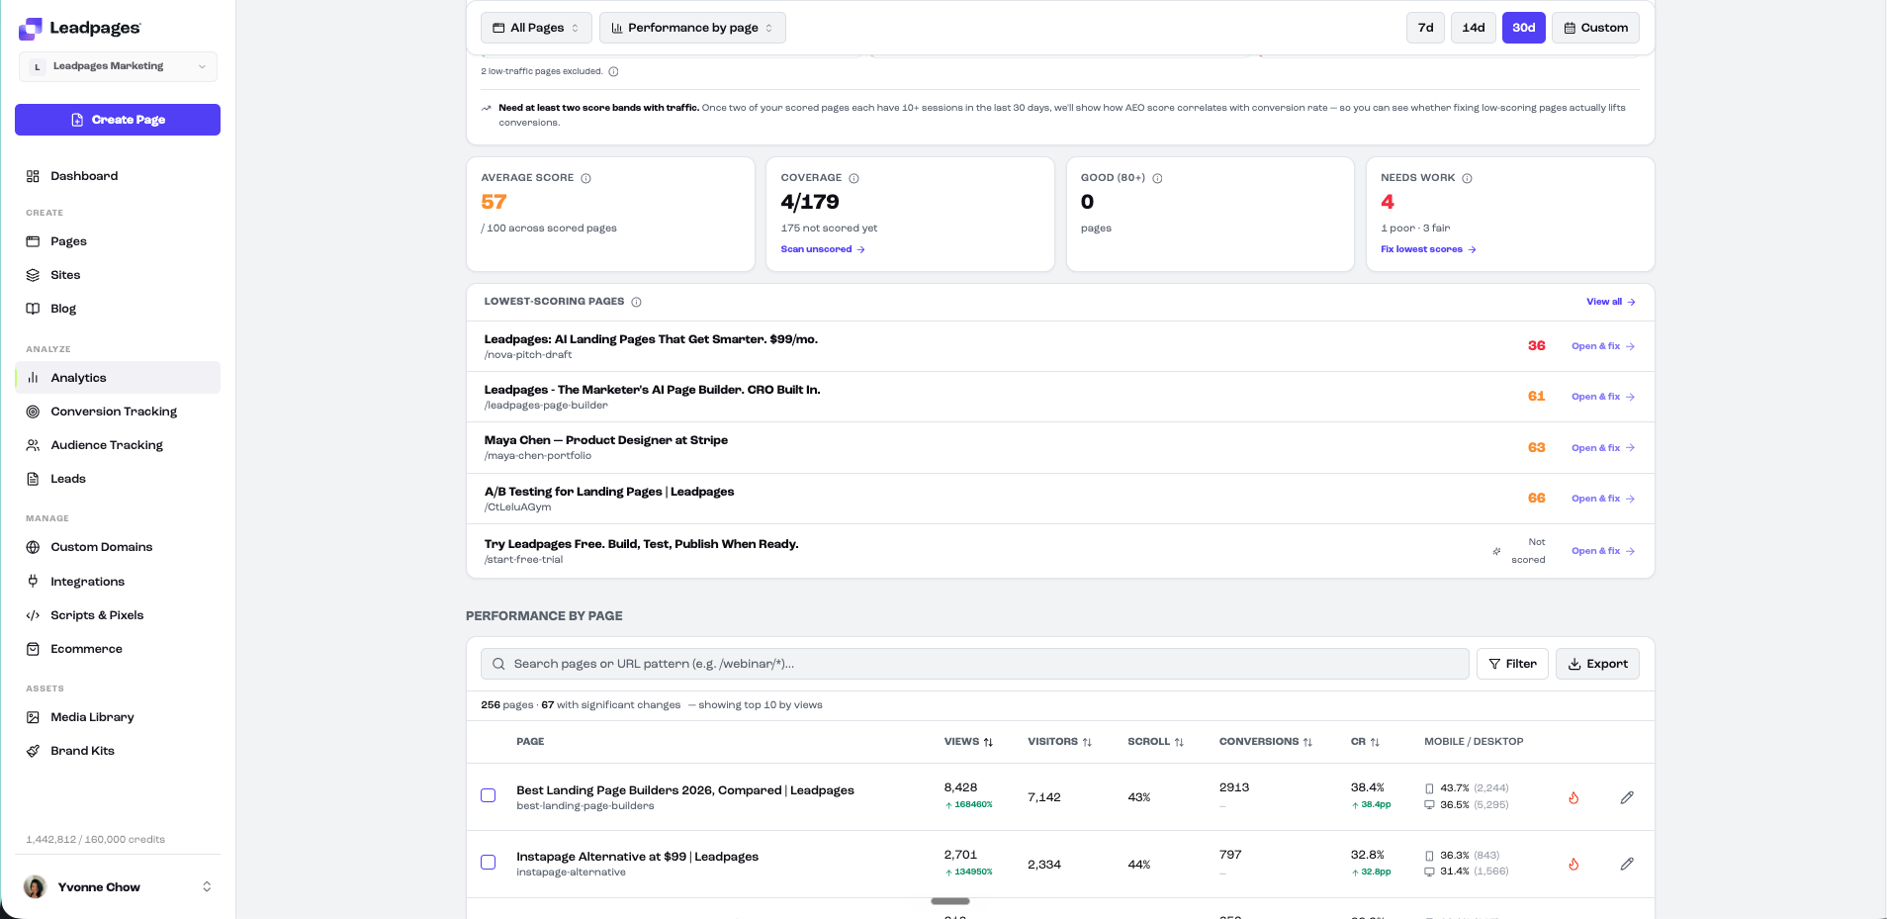1887x919 pixels.
Task: Click the search pages or URL pattern field
Action: (x=974, y=664)
